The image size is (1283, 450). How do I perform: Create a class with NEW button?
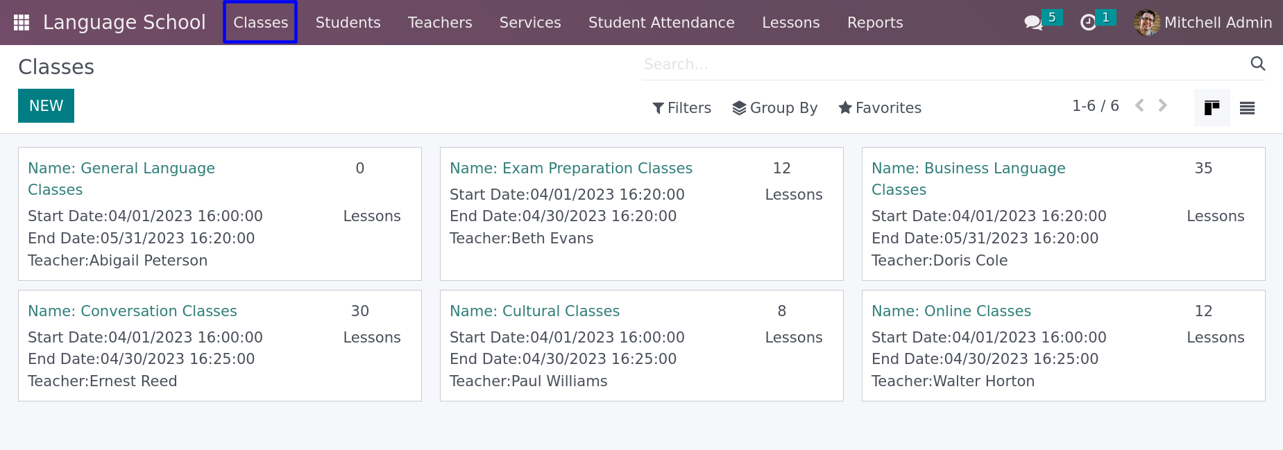coord(46,105)
